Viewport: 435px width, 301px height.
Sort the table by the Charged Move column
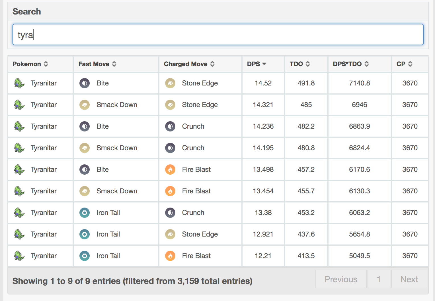tap(200, 64)
